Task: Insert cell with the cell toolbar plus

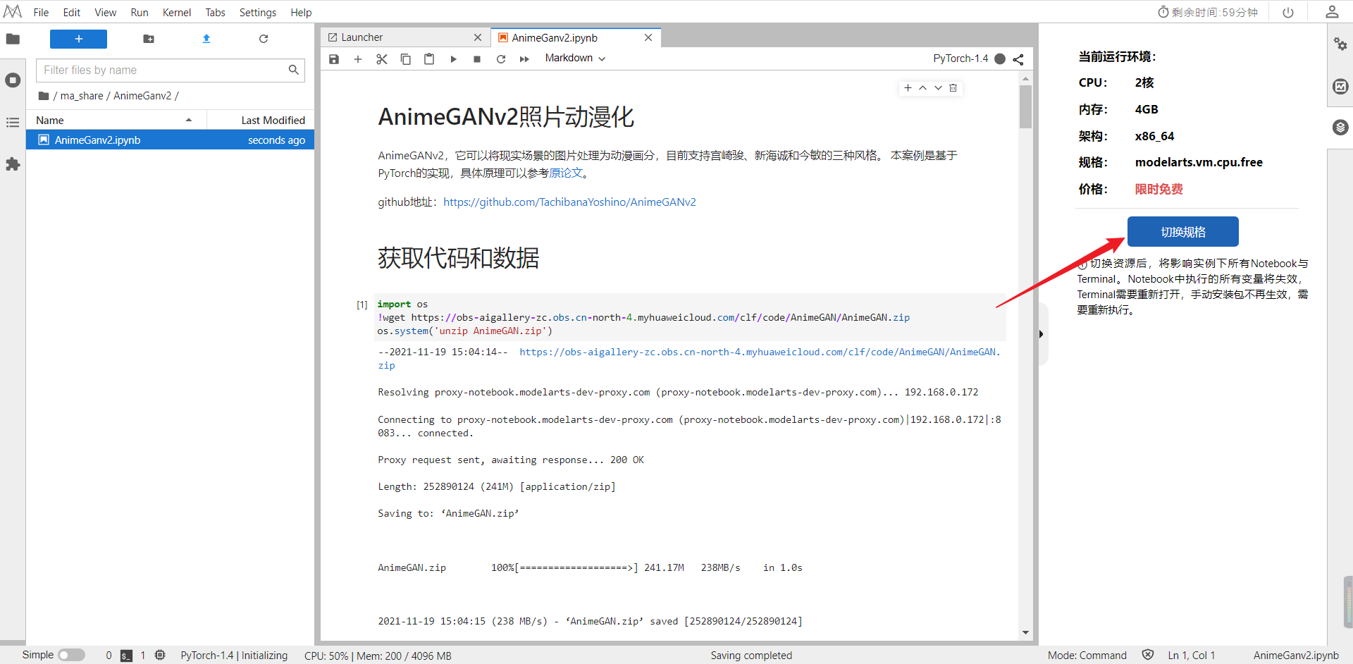Action: point(908,88)
